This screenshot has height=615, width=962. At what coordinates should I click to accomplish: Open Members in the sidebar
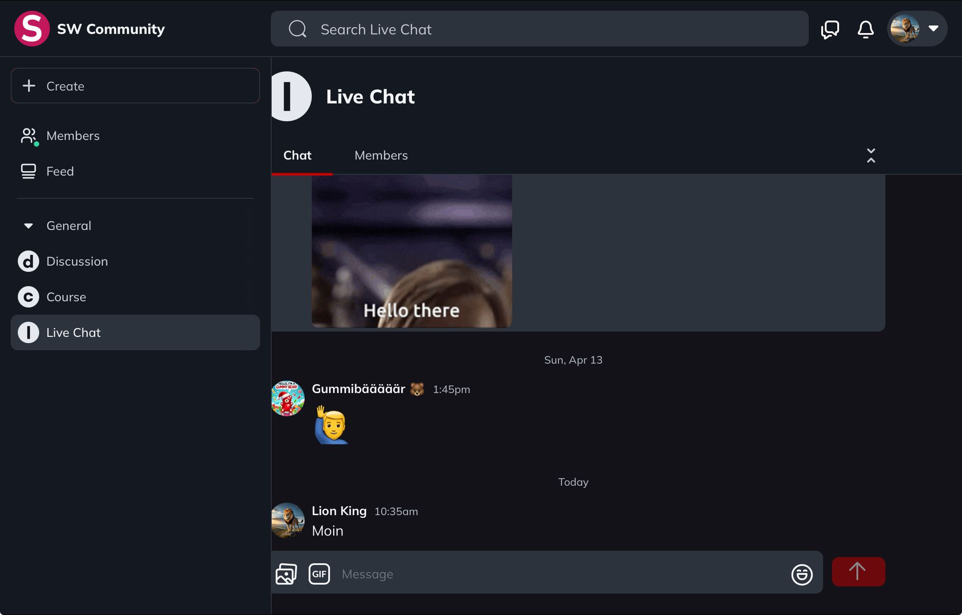(73, 136)
